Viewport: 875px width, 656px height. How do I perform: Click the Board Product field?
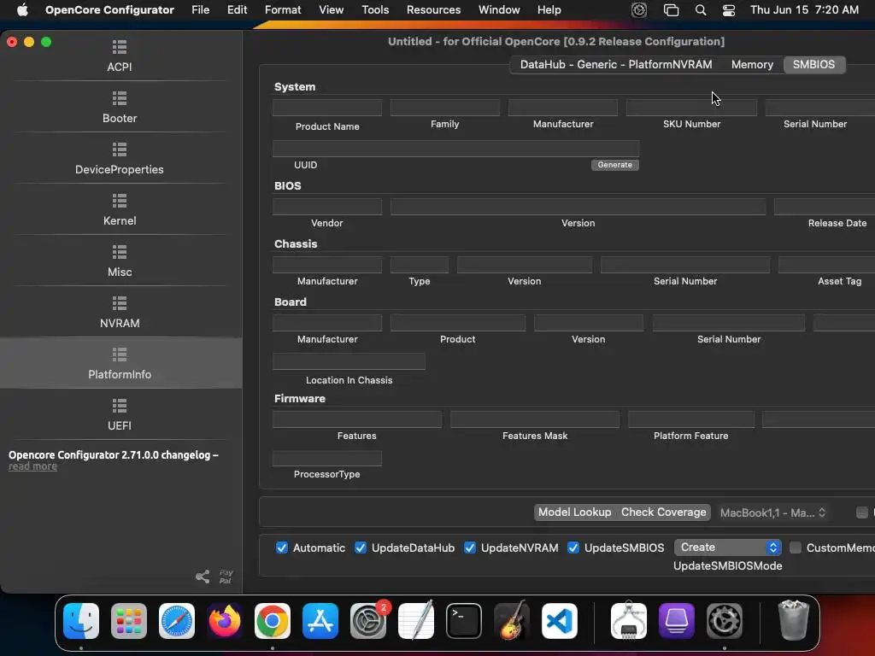(458, 323)
